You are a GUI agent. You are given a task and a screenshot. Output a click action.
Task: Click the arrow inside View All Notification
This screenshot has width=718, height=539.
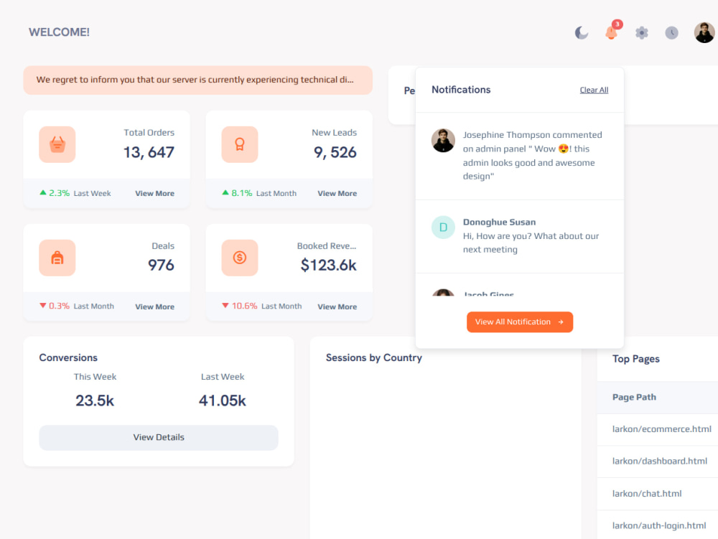pos(561,322)
